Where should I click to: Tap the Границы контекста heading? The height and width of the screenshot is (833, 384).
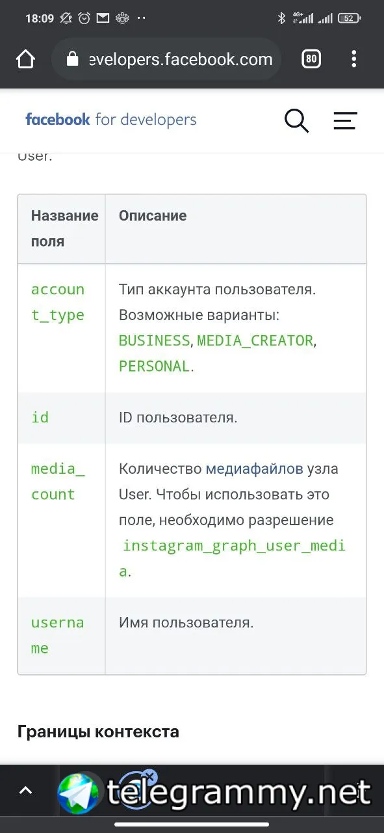point(98,731)
